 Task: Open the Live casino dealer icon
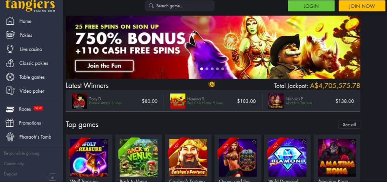(x=10, y=49)
